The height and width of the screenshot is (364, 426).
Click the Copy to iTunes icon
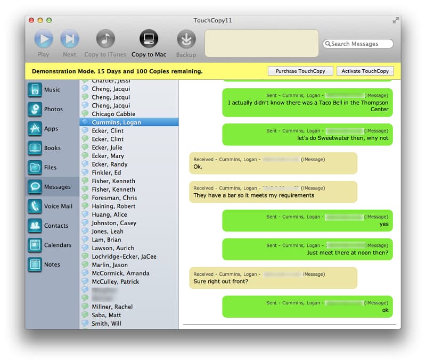pos(105,39)
